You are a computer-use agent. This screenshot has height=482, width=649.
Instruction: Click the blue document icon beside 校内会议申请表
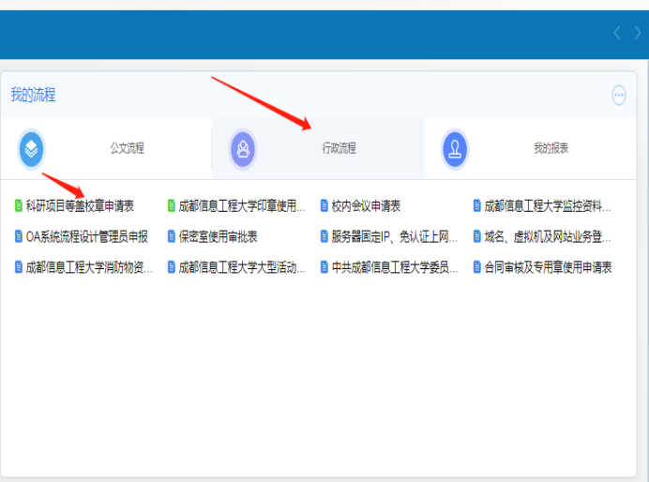(324, 205)
